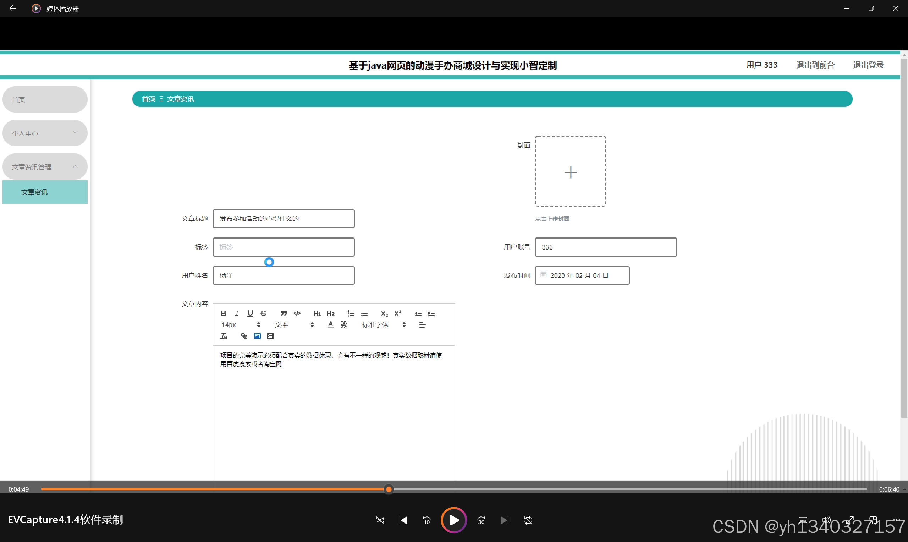Screen dimensions: 908x542
Task: Click the 退出到前台 link in the header
Action: click(815, 65)
